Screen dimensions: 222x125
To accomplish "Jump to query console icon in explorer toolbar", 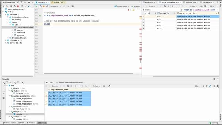I will point(29,6).
